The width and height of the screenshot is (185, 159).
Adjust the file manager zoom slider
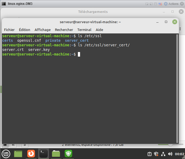[170, 145]
